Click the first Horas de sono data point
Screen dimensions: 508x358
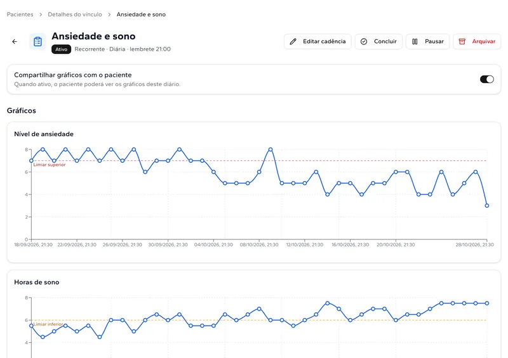click(31, 326)
